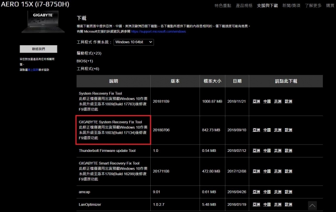Viewport: 336px width, 212px height.
Task: Open the Windows 10 64bit OS dropdown
Action: [x=133, y=42]
